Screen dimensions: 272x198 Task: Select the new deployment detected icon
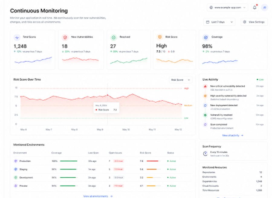coord(205,106)
